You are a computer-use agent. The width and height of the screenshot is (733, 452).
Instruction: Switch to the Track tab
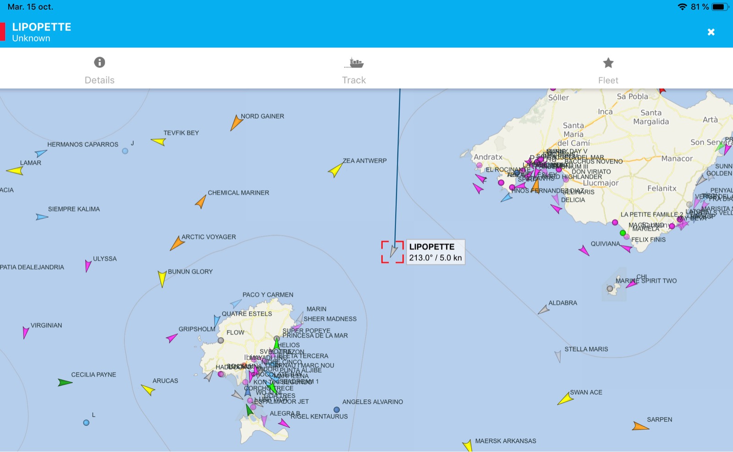(x=354, y=70)
